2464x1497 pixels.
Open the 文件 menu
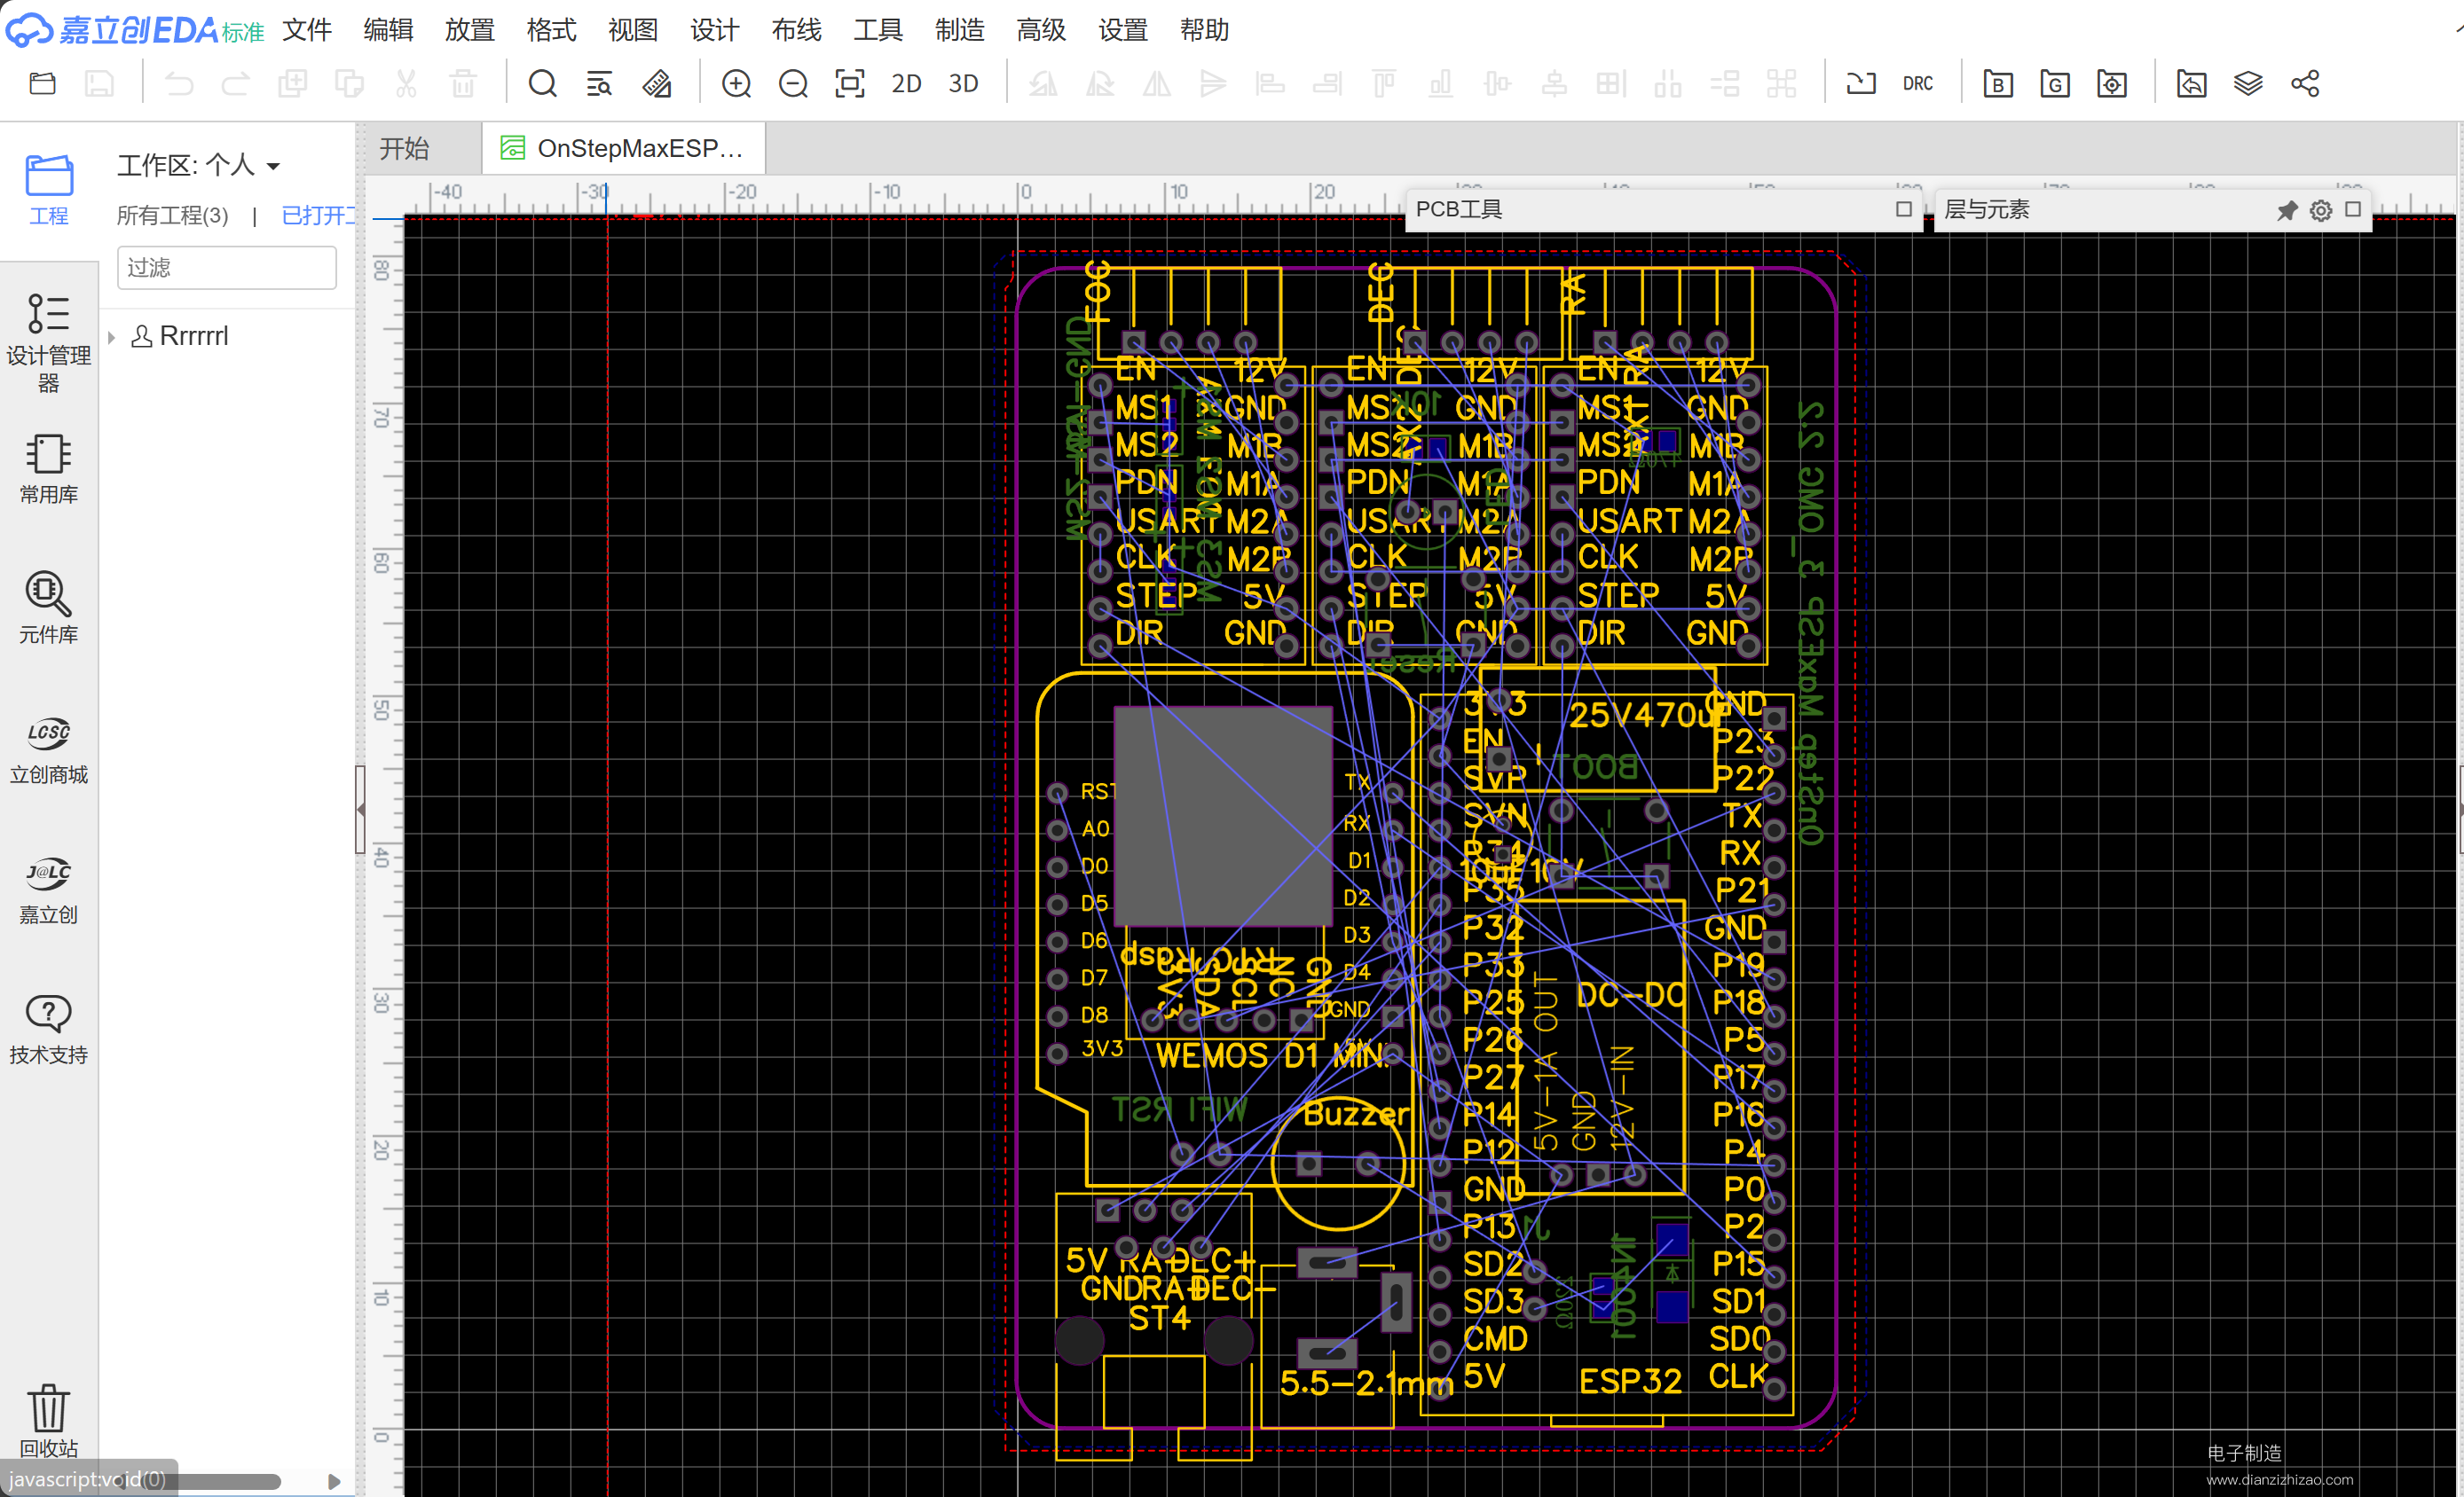[x=307, y=30]
